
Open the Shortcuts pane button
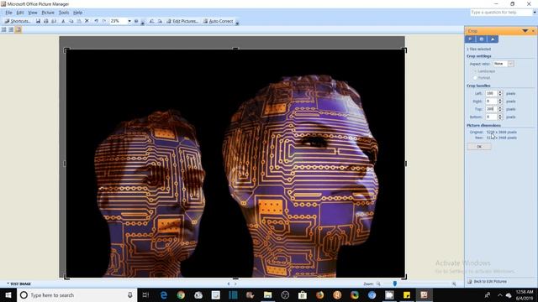pos(17,21)
